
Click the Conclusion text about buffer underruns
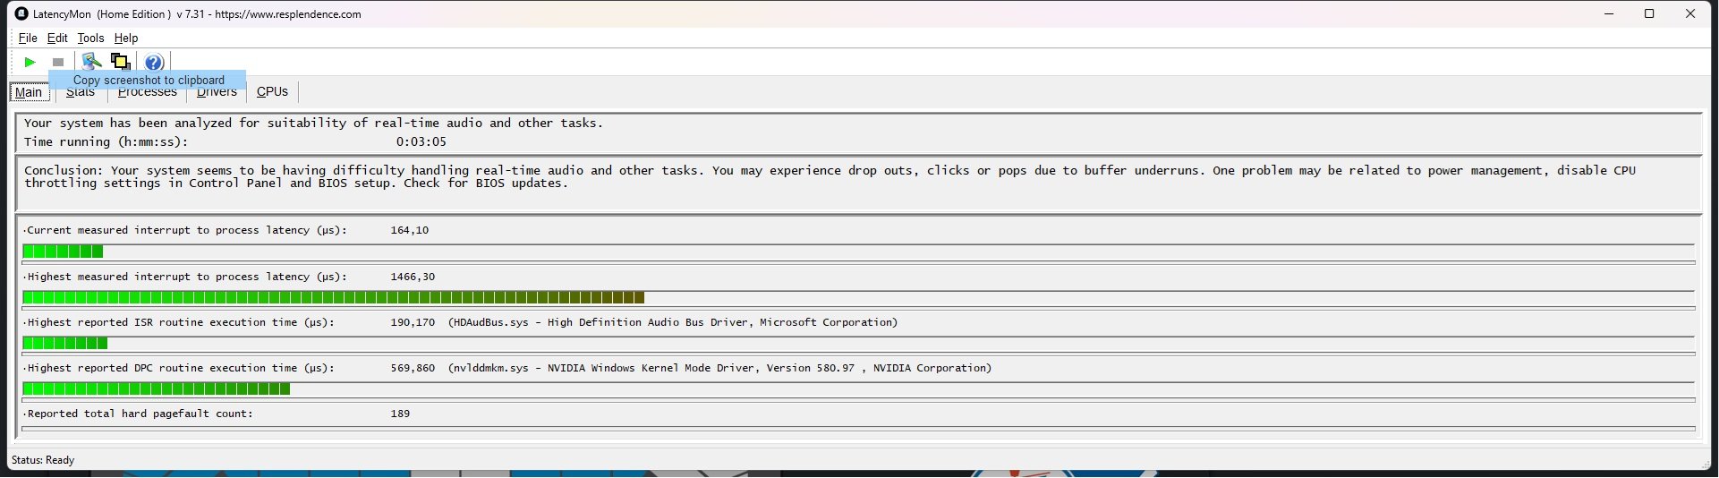tap(830, 176)
